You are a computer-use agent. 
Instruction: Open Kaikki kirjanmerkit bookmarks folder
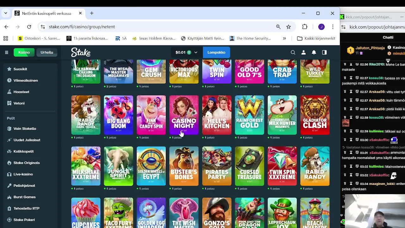point(316,38)
